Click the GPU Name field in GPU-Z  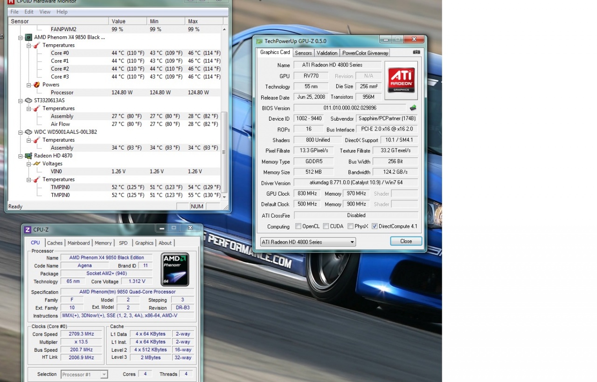pyautogui.click(x=338, y=65)
